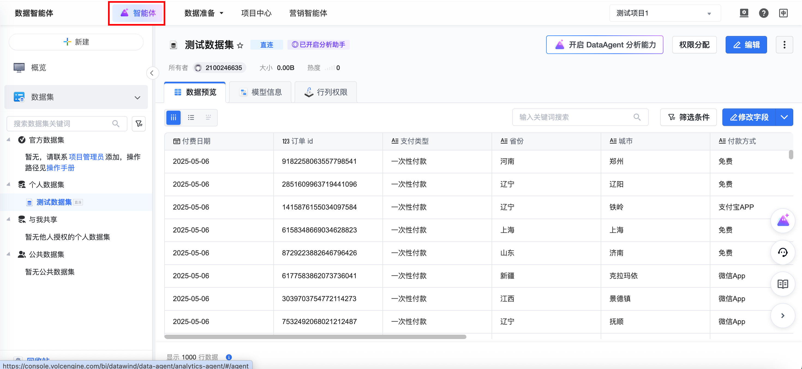Open the three-dot more options menu

[784, 45]
